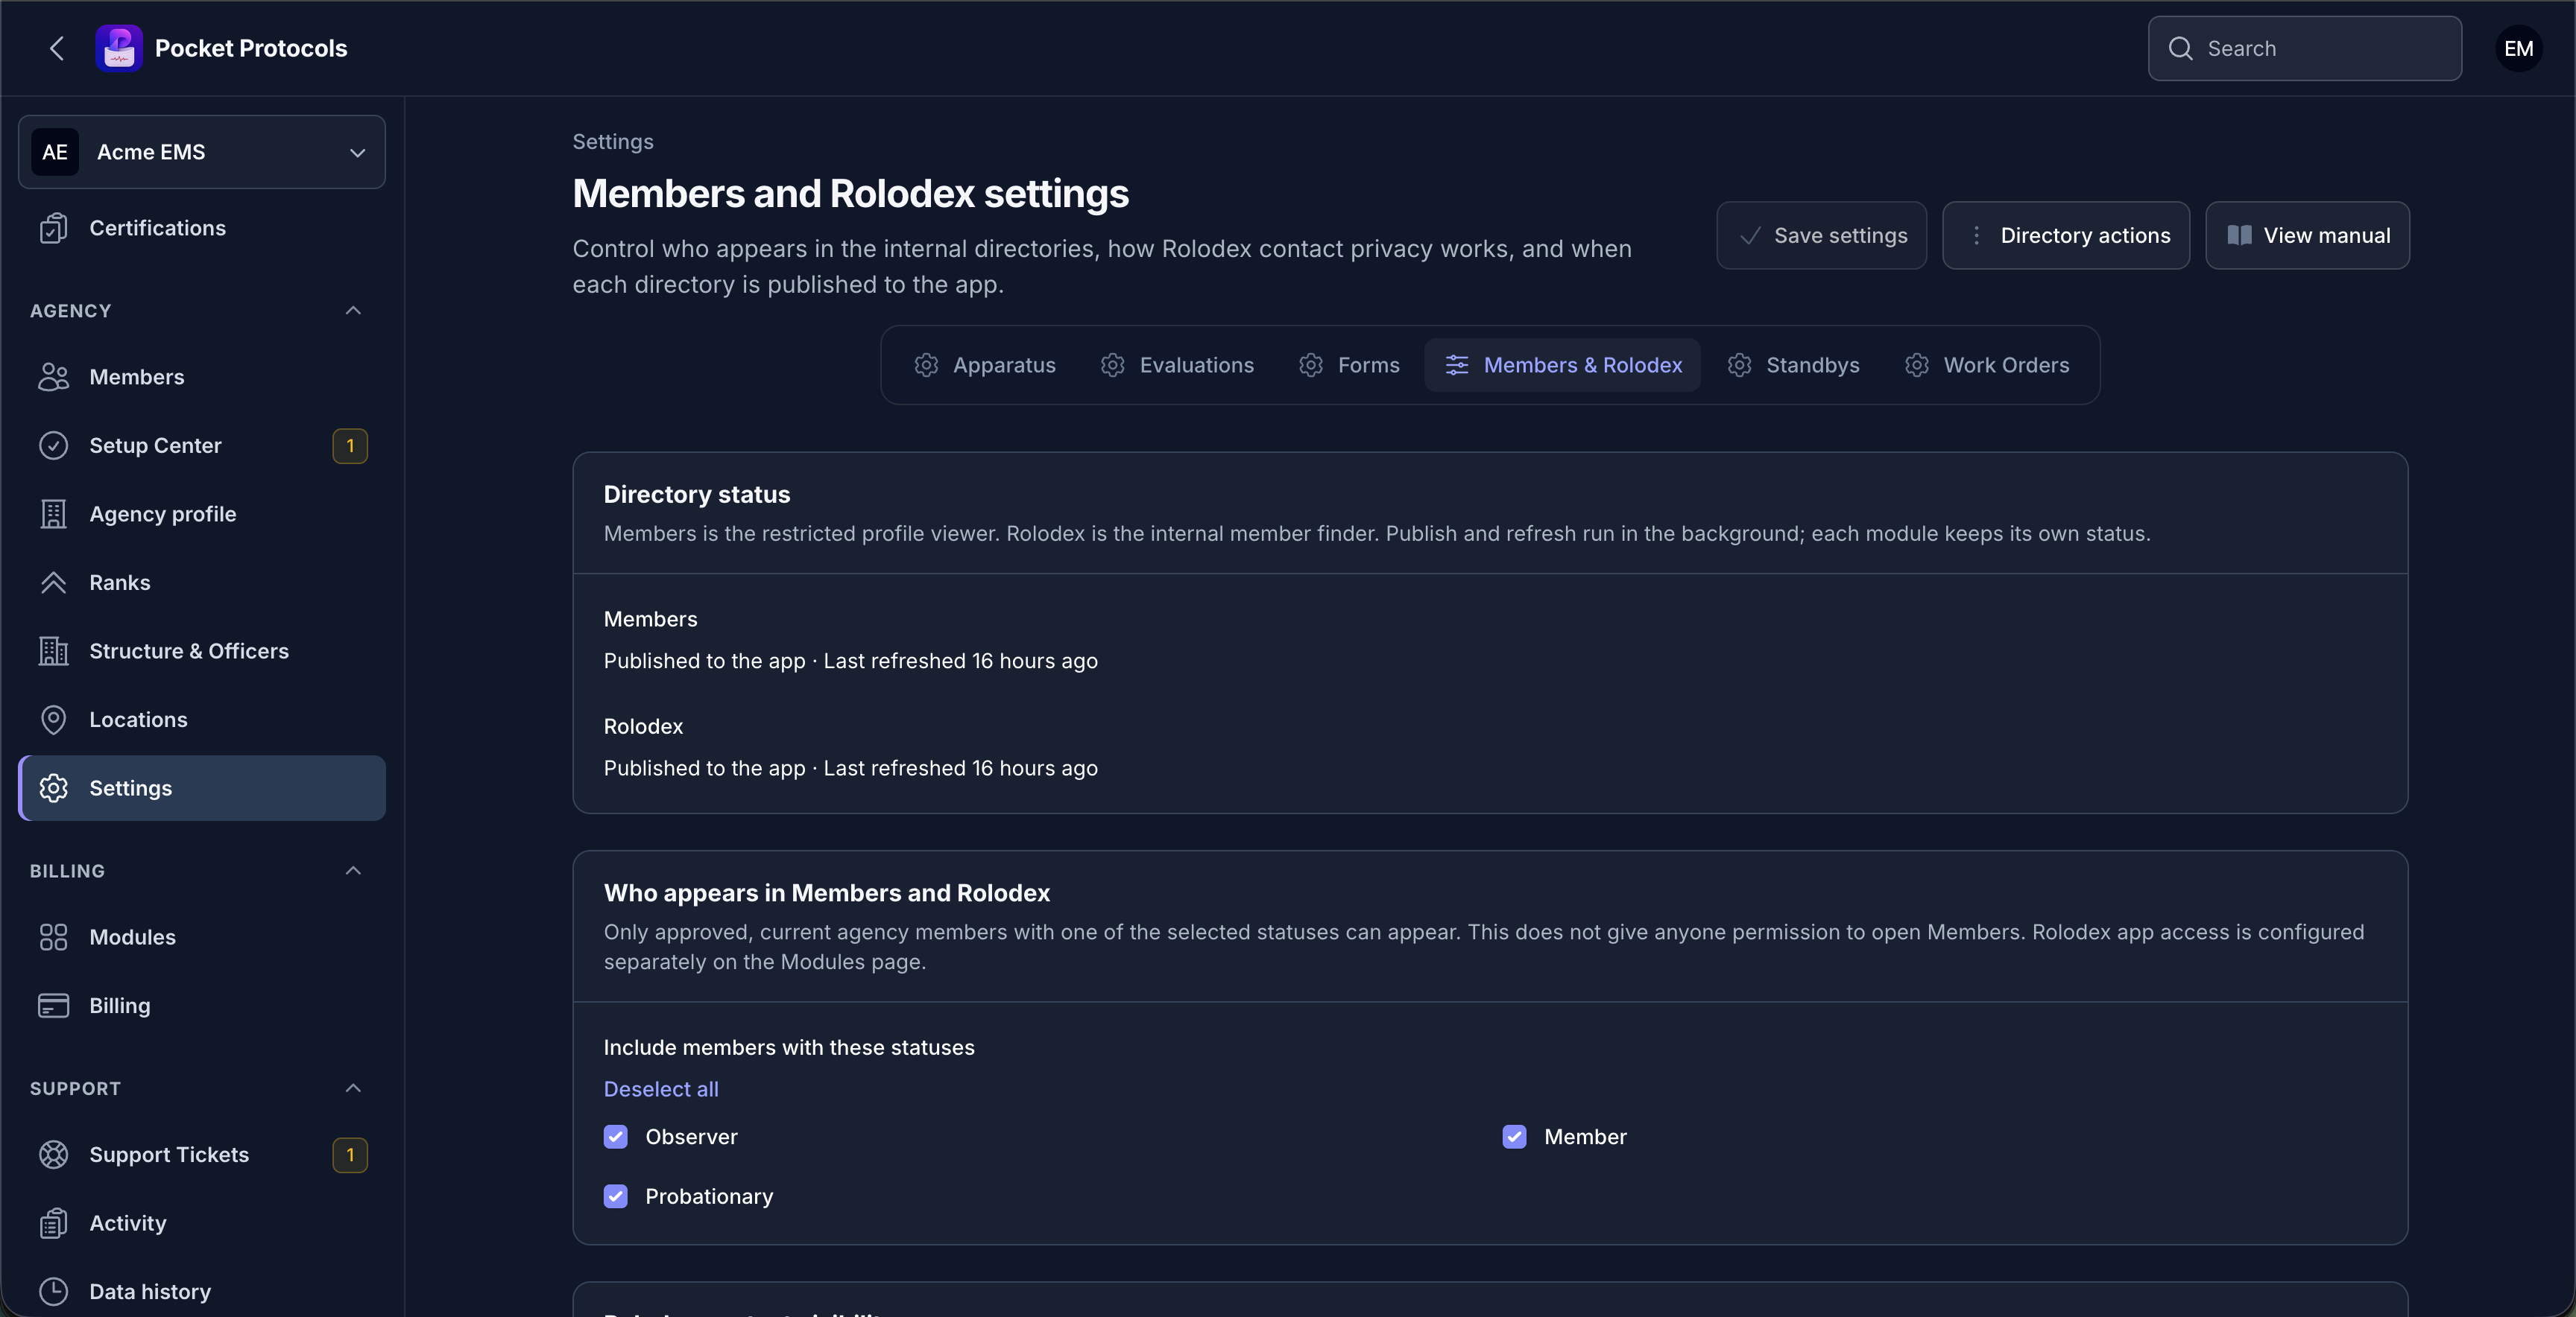Open Locations from the sidebar
The width and height of the screenshot is (2576, 1317).
pyautogui.click(x=202, y=720)
